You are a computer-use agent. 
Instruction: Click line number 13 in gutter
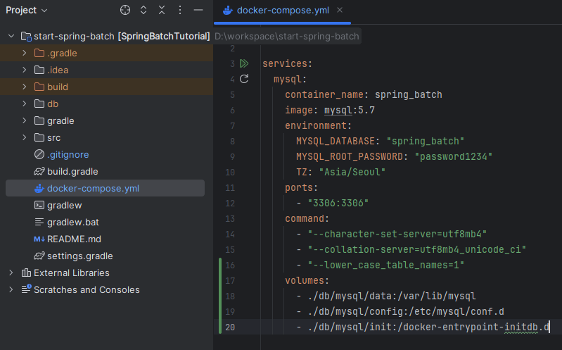[x=230, y=218]
